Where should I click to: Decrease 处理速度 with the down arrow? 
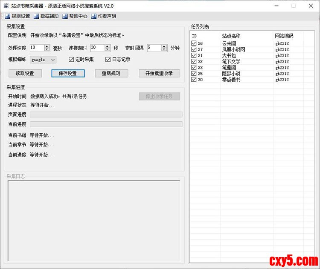click(x=47, y=49)
